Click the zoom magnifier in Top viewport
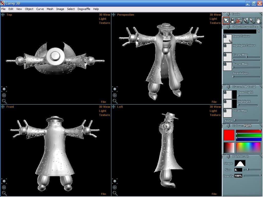 click(4, 101)
